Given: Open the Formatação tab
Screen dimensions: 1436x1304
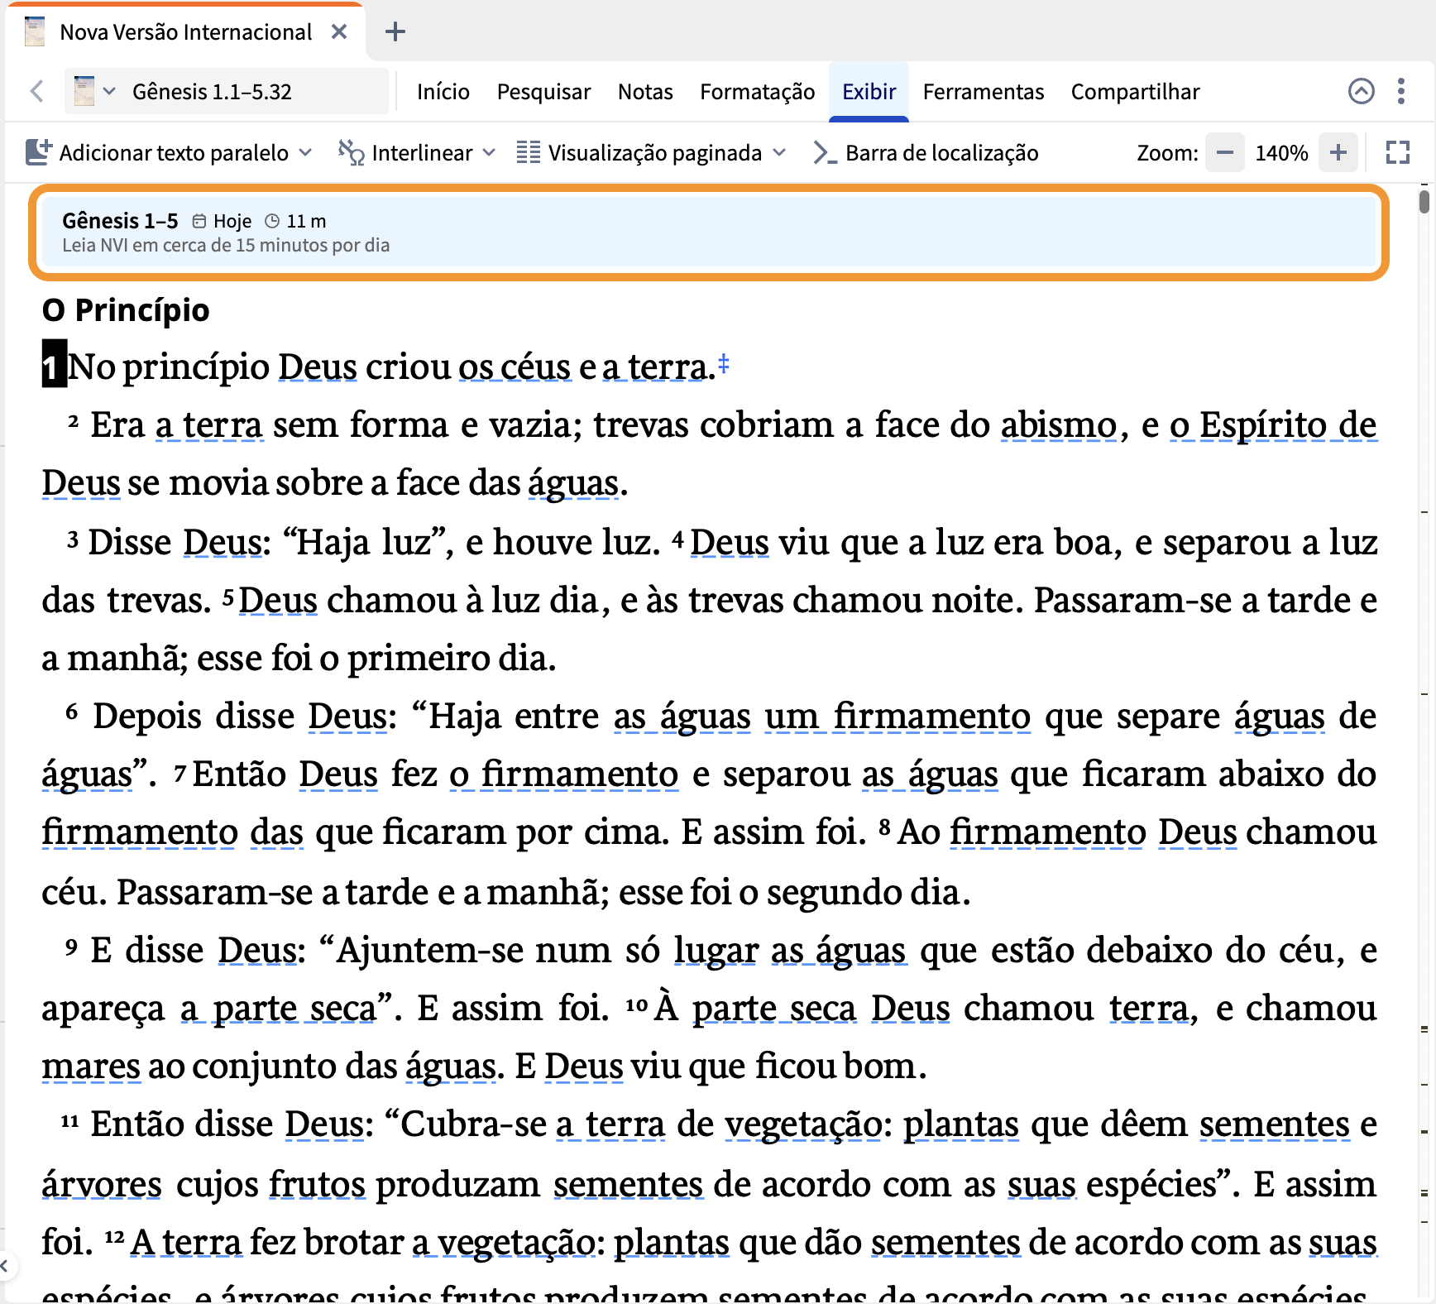Looking at the screenshot, I should click(x=757, y=91).
